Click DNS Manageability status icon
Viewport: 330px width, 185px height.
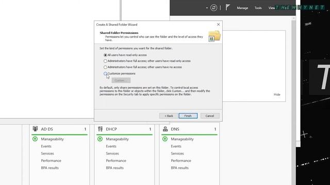coord(165,139)
